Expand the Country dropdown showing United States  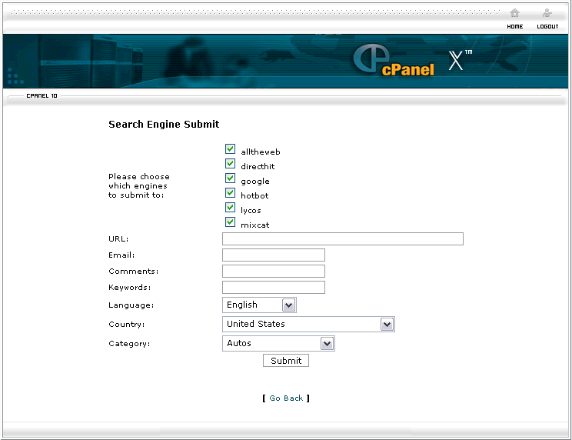pyautogui.click(x=308, y=325)
